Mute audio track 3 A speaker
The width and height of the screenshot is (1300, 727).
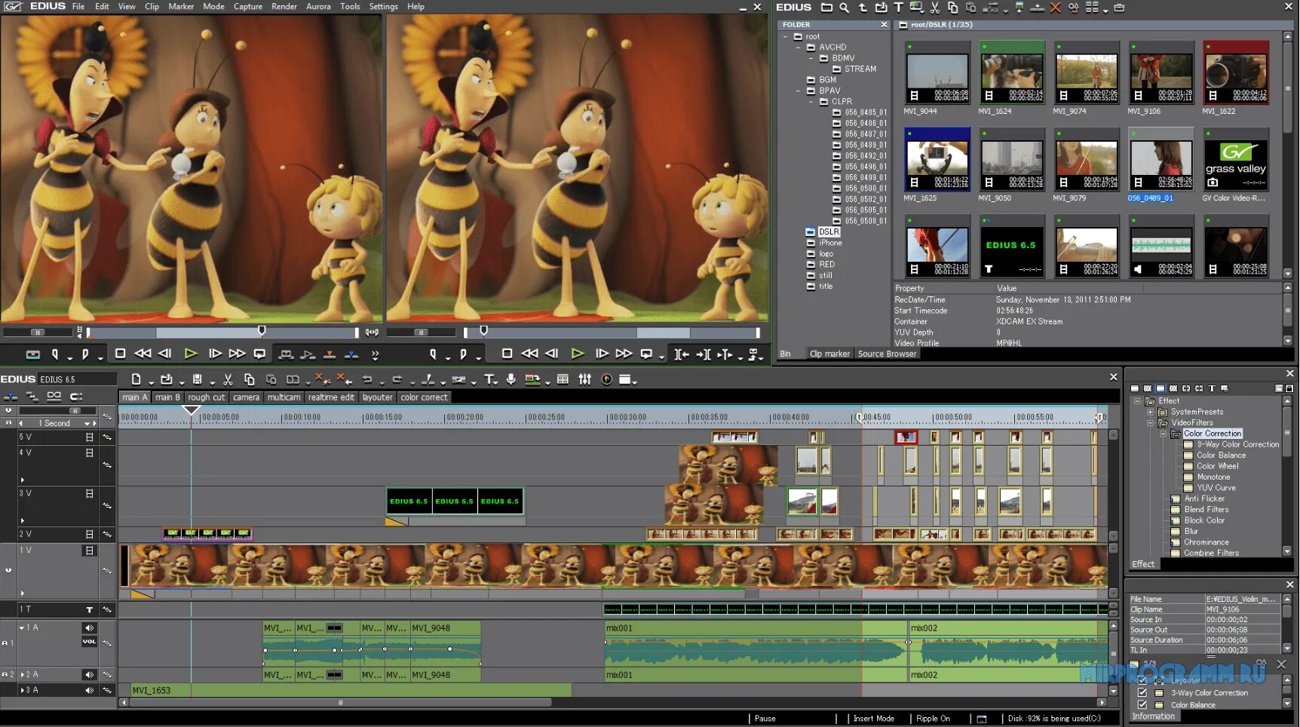pos(90,690)
